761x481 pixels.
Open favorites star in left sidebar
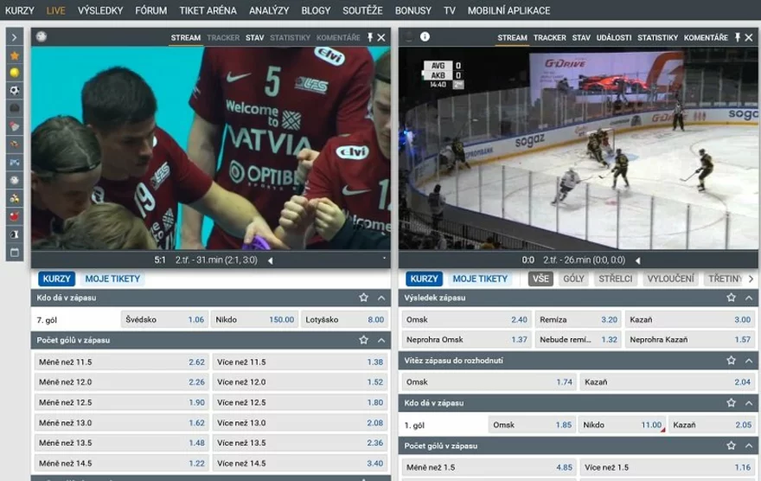tap(14, 55)
